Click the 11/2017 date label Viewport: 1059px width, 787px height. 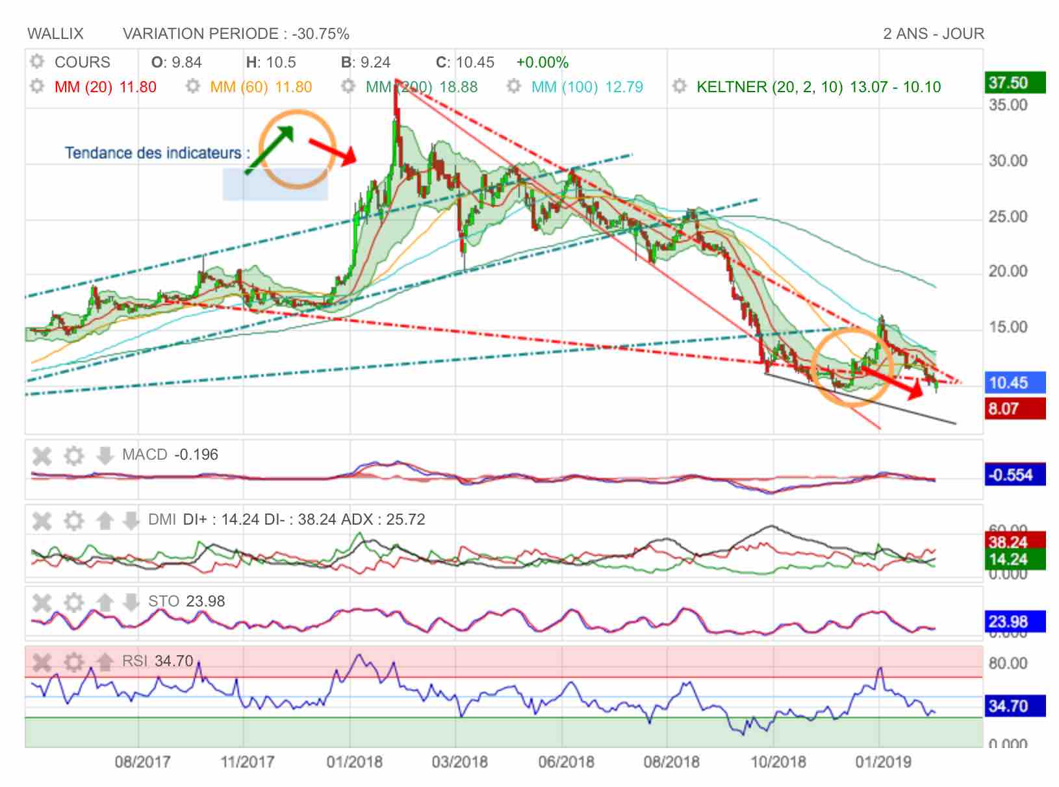tap(248, 762)
